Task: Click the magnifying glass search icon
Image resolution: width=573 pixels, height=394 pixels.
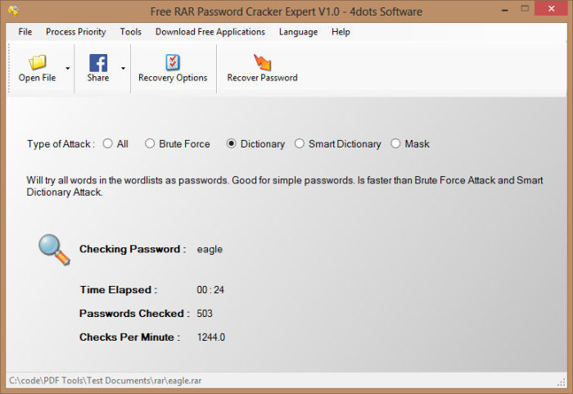Action: pos(54,250)
